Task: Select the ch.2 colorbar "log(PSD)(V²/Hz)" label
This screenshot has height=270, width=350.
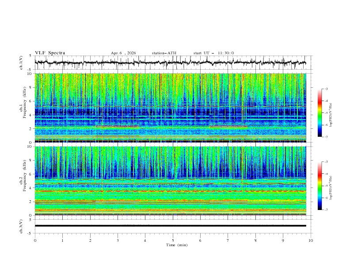Action: [x=331, y=188]
